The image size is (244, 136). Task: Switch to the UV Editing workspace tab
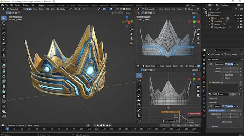71,5
